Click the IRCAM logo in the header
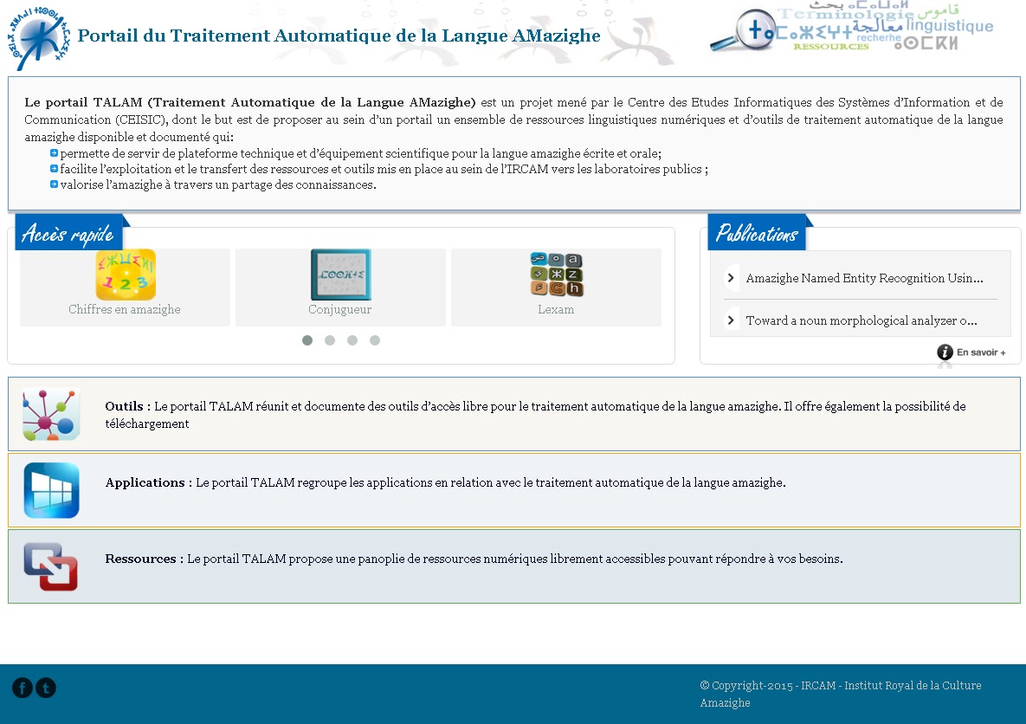Screen dimensions: 1026x724 point(37,37)
